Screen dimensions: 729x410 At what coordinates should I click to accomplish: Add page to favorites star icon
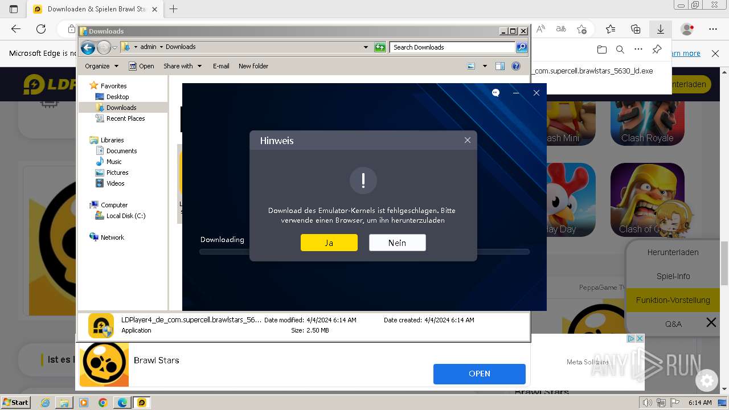tap(581, 29)
